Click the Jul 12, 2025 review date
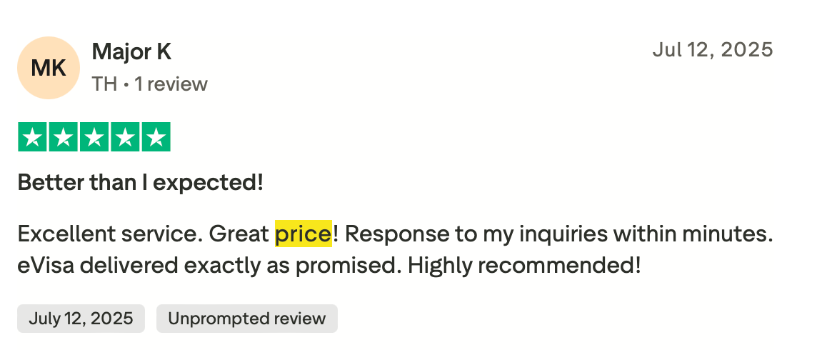Image resolution: width=817 pixels, height=350 pixels. 713,50
